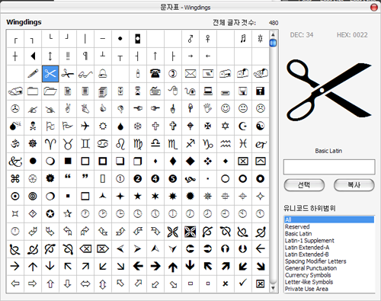Image resolution: width=381 pixels, height=301 pixels.
Task: Choose the crescent moon and star glyph
Action: (x=243, y=126)
